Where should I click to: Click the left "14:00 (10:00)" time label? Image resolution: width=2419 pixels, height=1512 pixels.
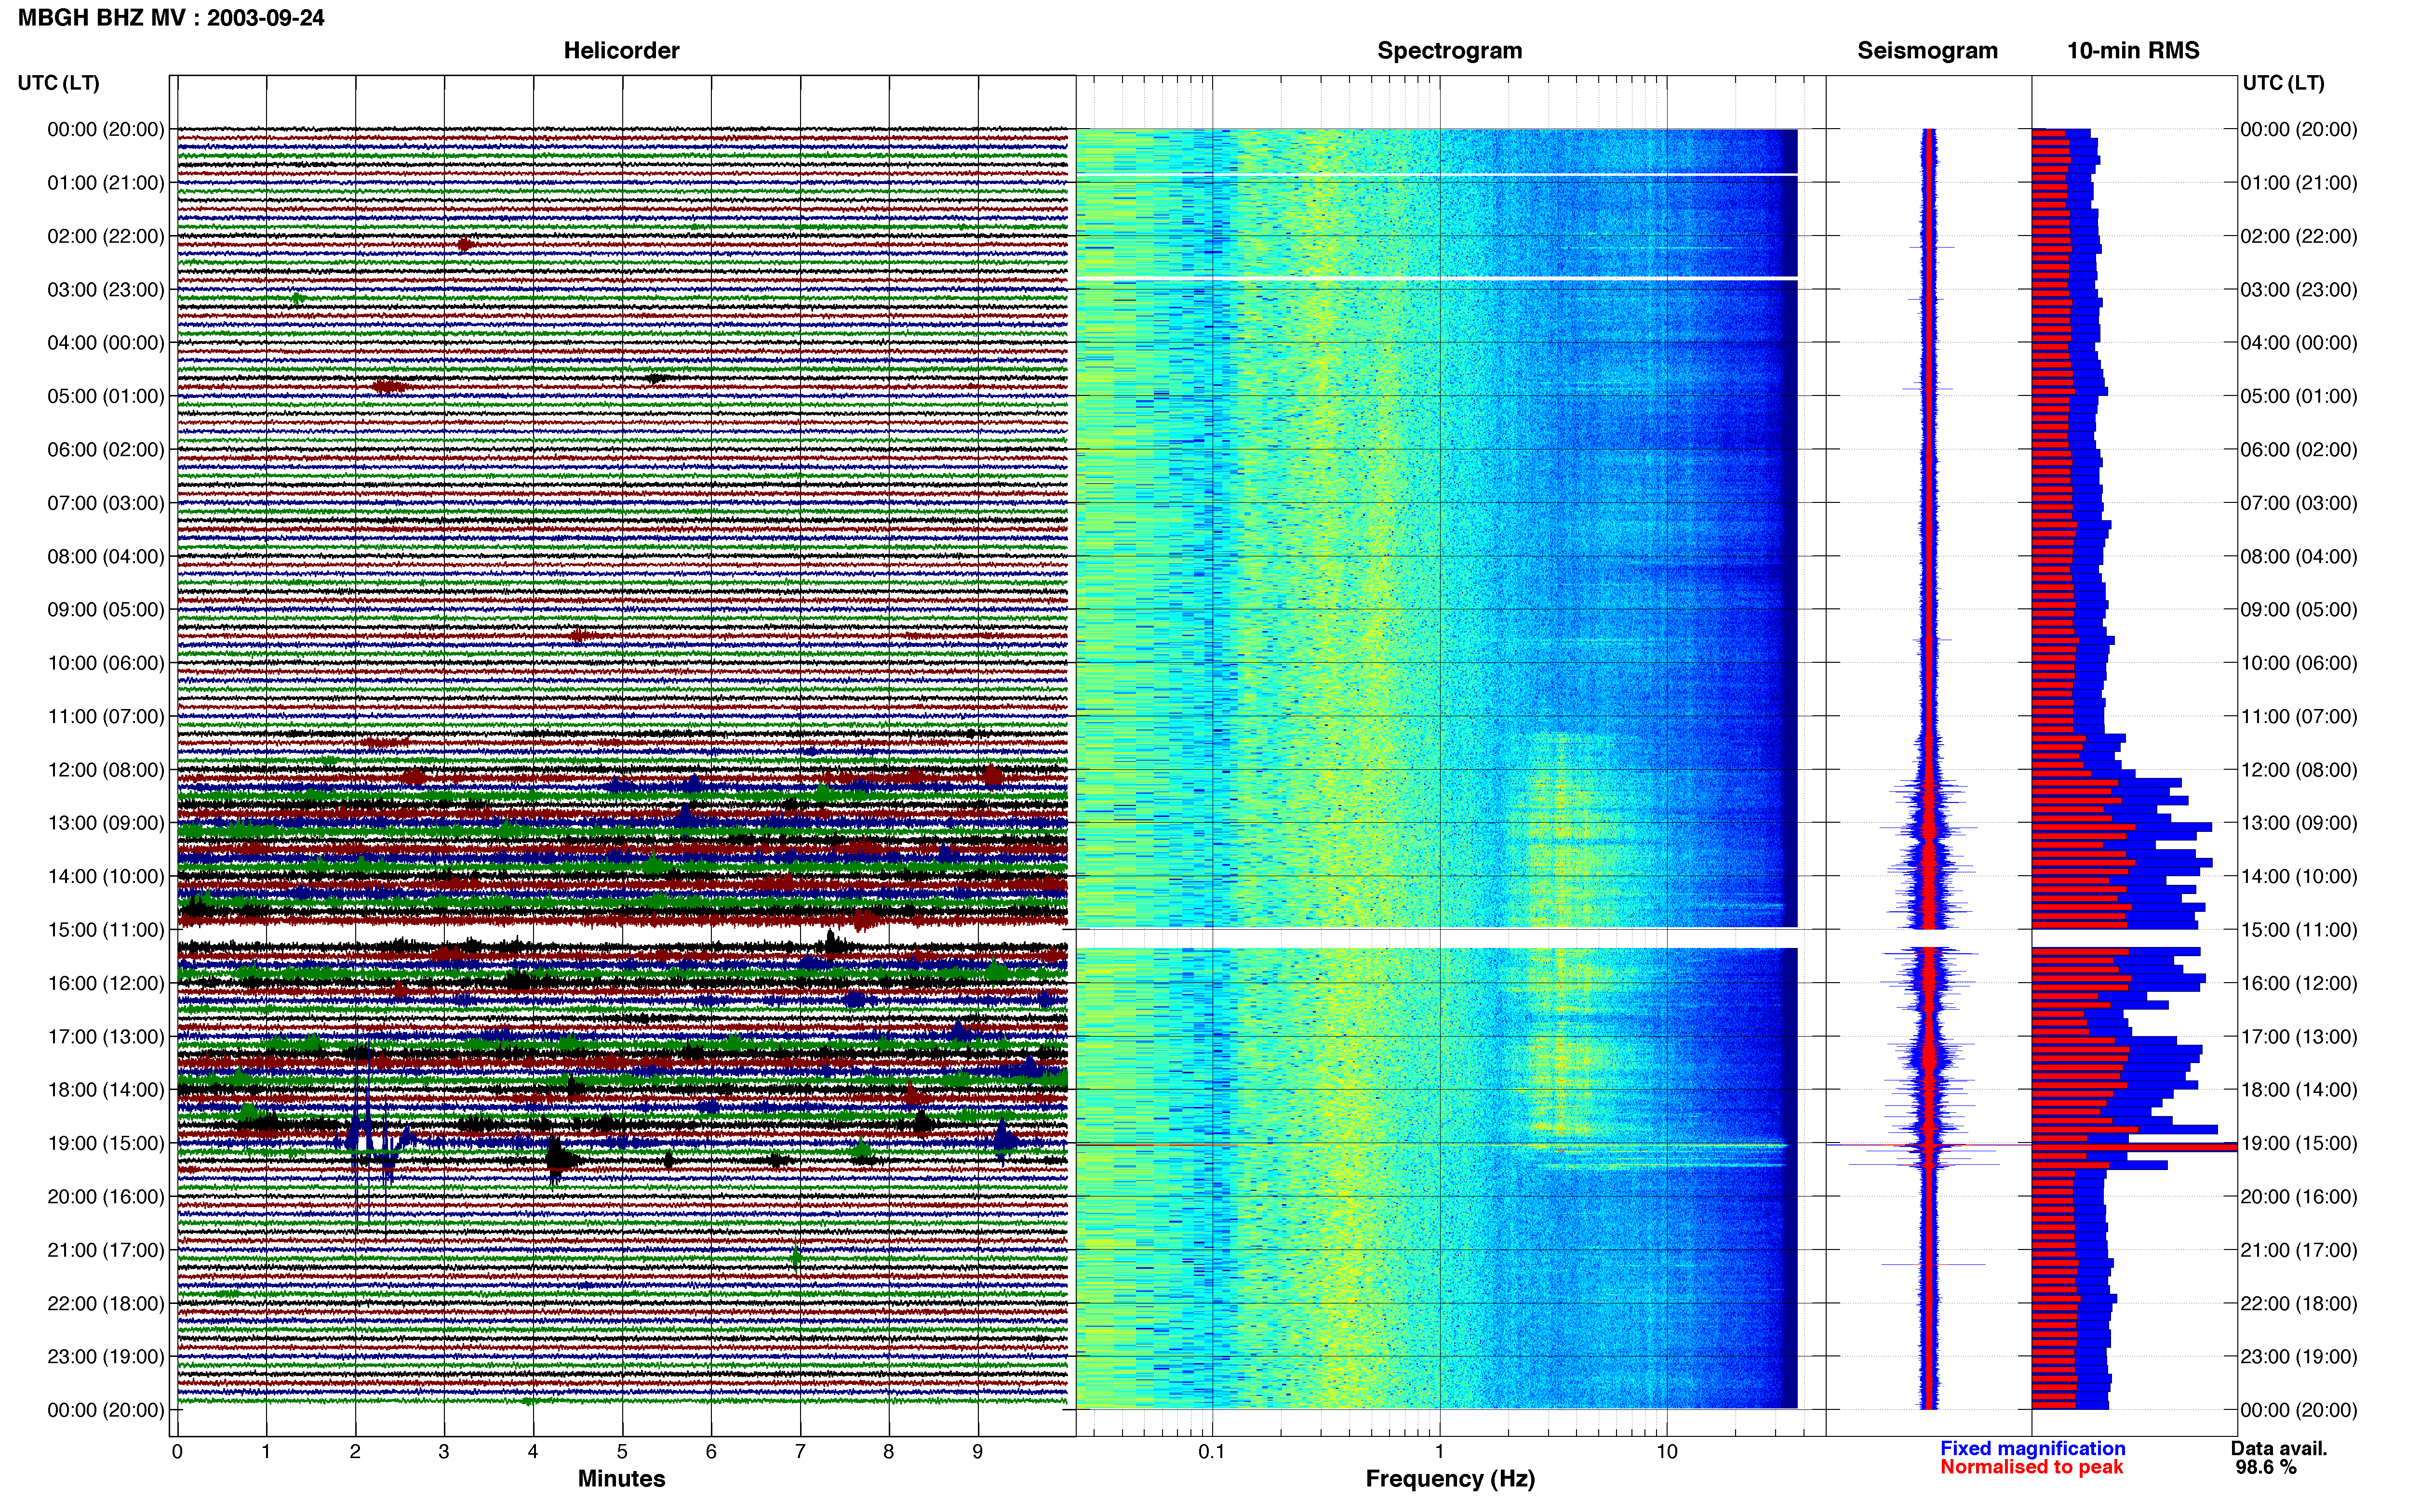click(106, 876)
